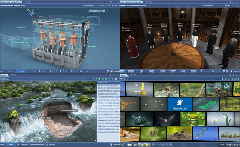240x147 pixels.
Task: Play Створення in waterfall window
Action: coord(23,144)
